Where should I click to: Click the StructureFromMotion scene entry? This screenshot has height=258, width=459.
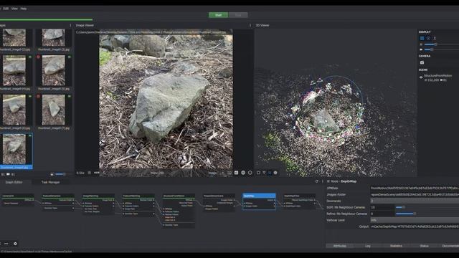click(x=437, y=76)
